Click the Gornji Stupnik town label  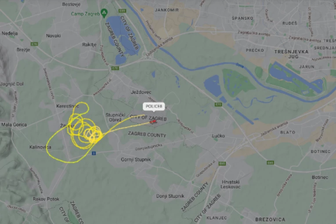point(136,159)
